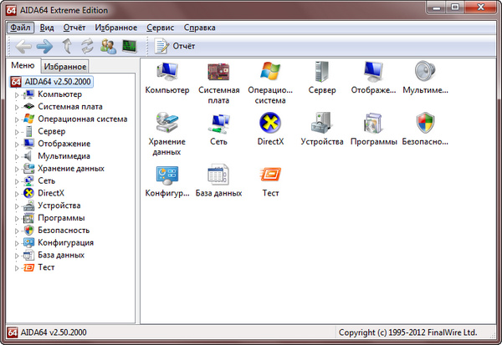Open the Компьютер icon in main panel
The width and height of the screenshot is (502, 345).
[x=166, y=72]
